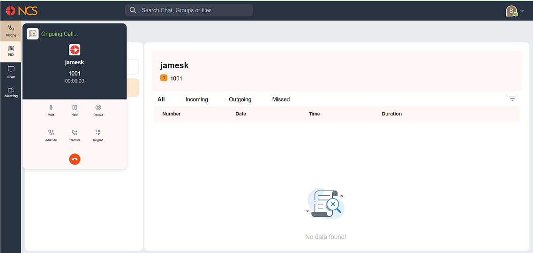Image resolution: width=533 pixels, height=253 pixels.
Task: Click the Search Chat, Groups or files field
Action: [188, 10]
